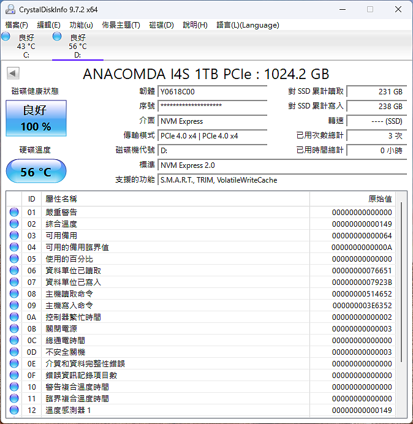413x424 pixels.
Task: Click the 轉速 value ---- (SSD)
Action: click(x=377, y=121)
